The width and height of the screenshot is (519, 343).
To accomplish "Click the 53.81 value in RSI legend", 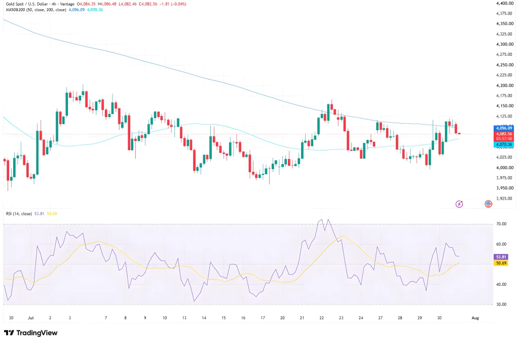I will 40,214.
